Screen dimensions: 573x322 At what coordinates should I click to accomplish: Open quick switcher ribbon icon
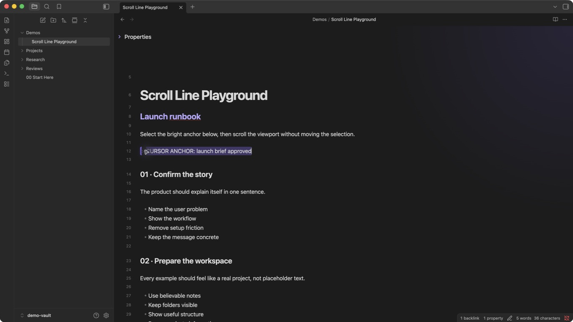(7, 20)
